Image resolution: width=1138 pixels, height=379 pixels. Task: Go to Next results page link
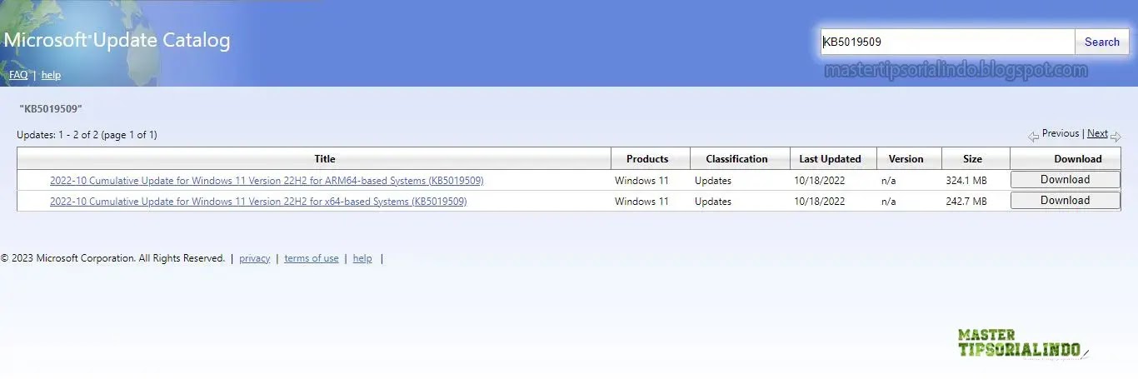click(1097, 133)
